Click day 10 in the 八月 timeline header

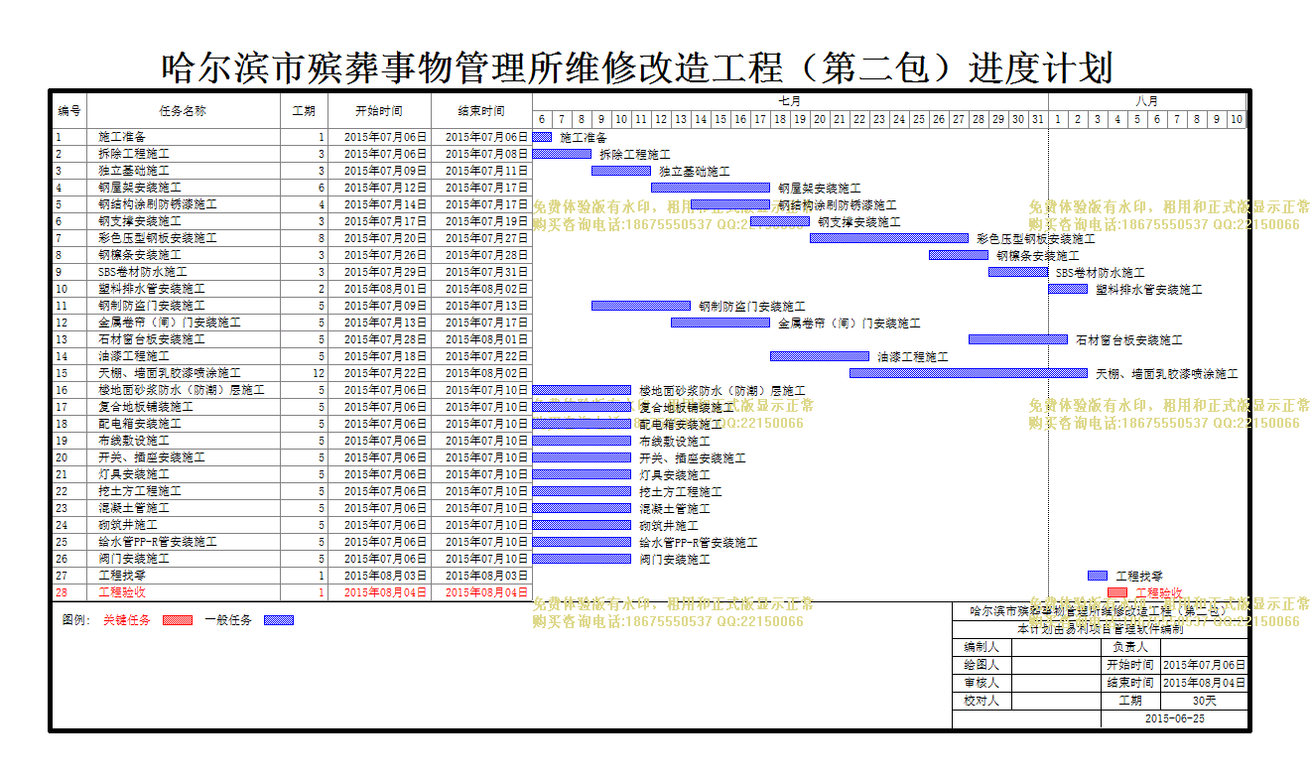point(1237,119)
